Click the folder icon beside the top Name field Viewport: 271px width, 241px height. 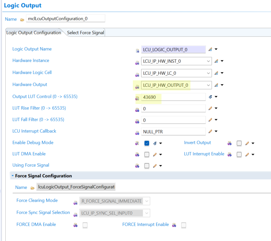coord(22,19)
